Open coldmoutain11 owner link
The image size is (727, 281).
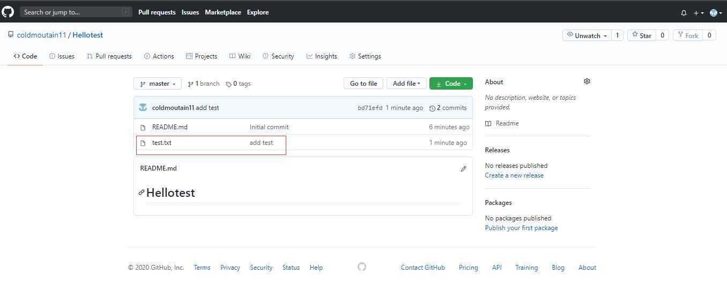[x=41, y=35]
